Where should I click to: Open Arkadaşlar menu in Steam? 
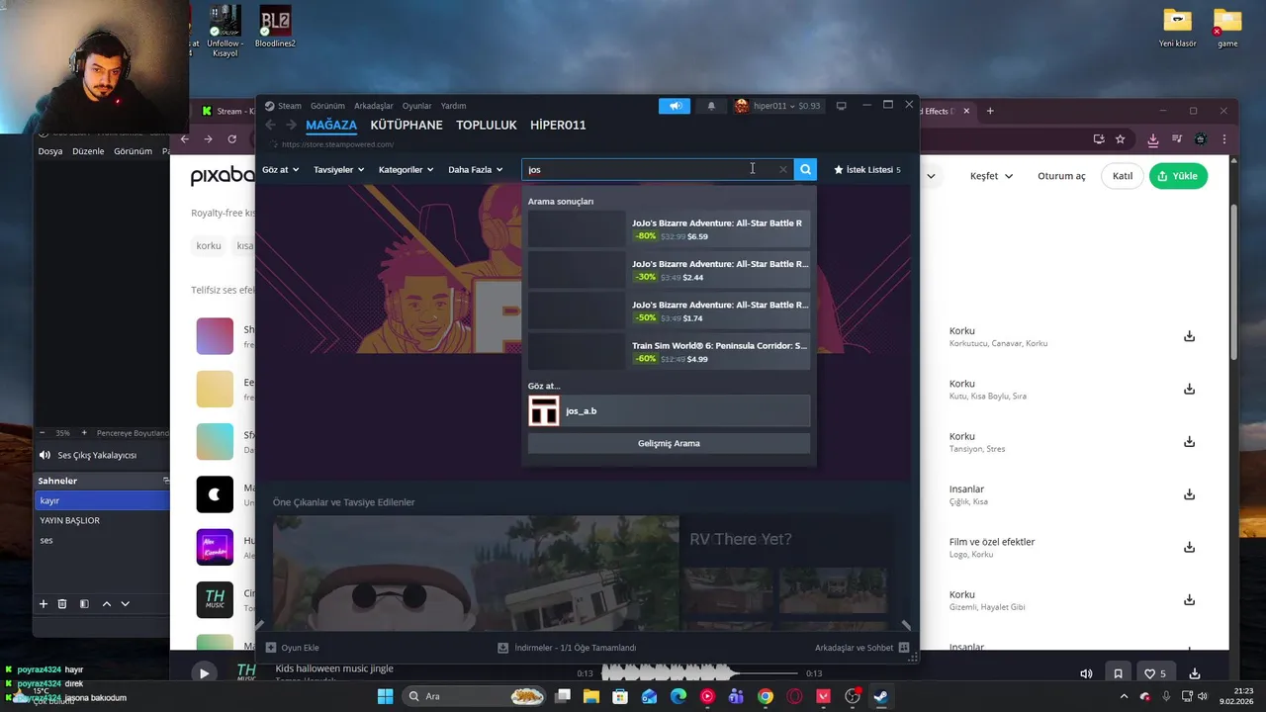[x=374, y=106]
